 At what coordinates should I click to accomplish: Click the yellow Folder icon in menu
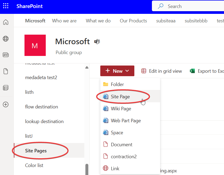(106, 84)
